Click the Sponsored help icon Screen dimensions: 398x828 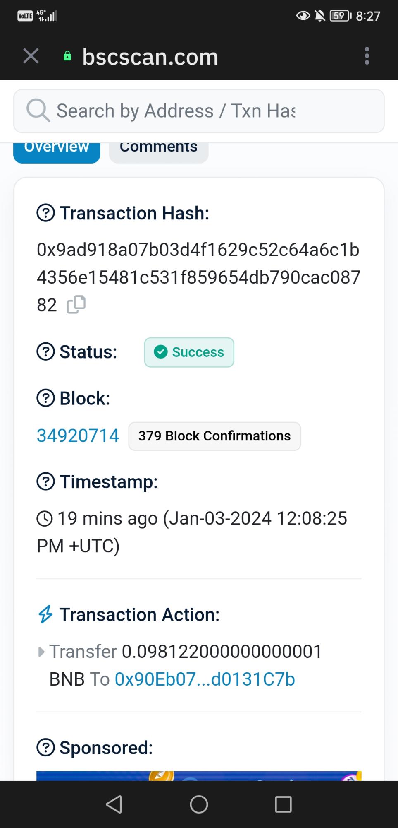pyautogui.click(x=46, y=747)
